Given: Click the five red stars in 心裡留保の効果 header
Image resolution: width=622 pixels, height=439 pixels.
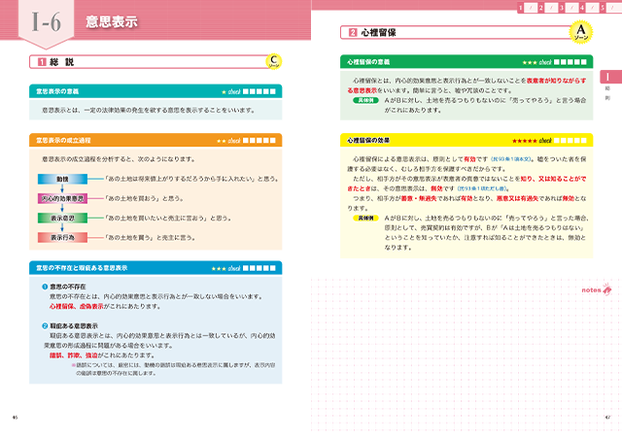Looking at the screenshot, I should tap(525, 141).
